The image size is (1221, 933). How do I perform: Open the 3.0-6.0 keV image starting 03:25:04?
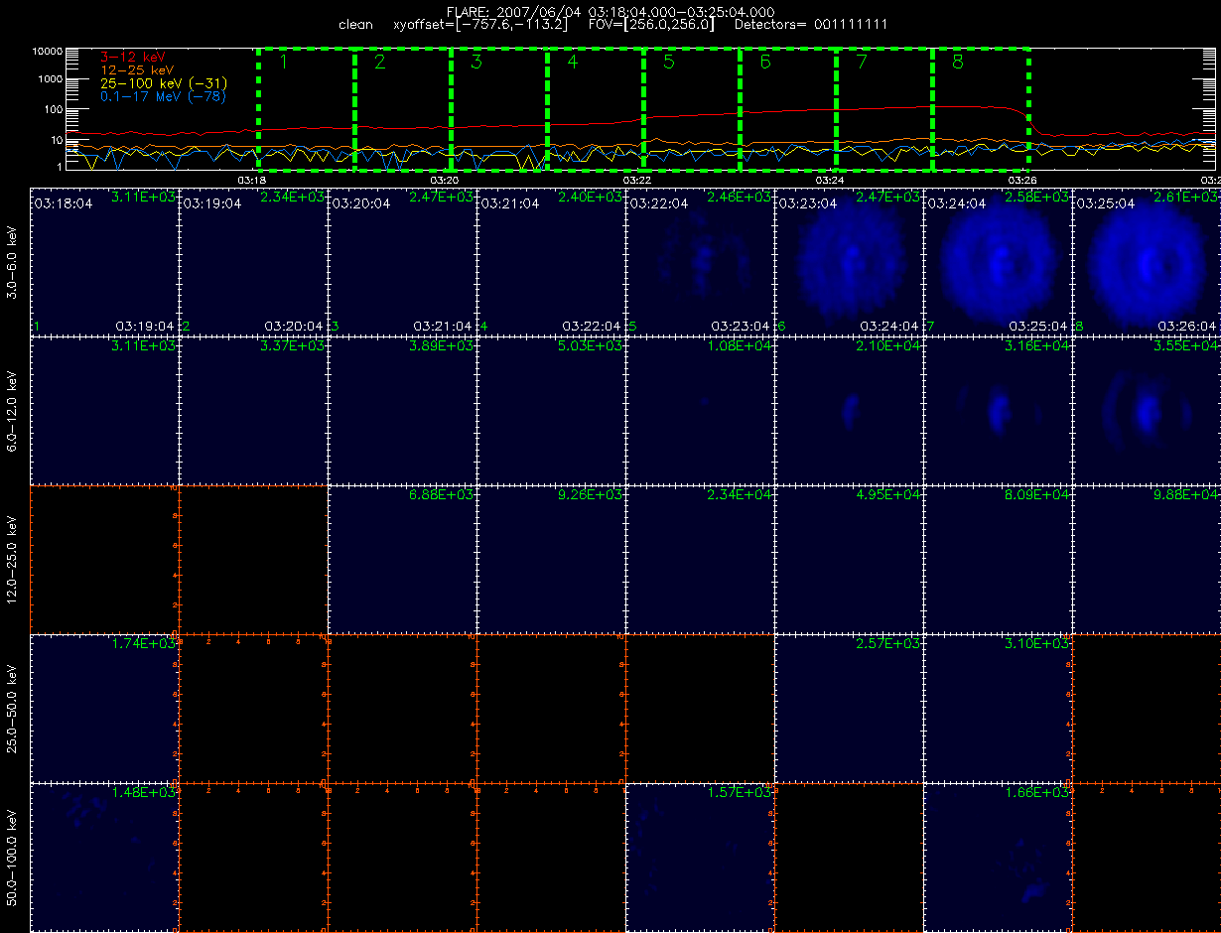(x=1147, y=261)
